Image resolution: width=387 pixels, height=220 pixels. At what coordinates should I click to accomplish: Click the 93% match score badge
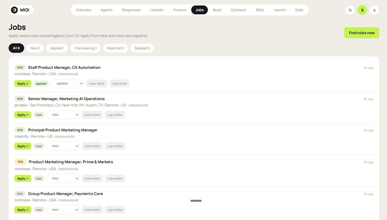click(x=20, y=130)
